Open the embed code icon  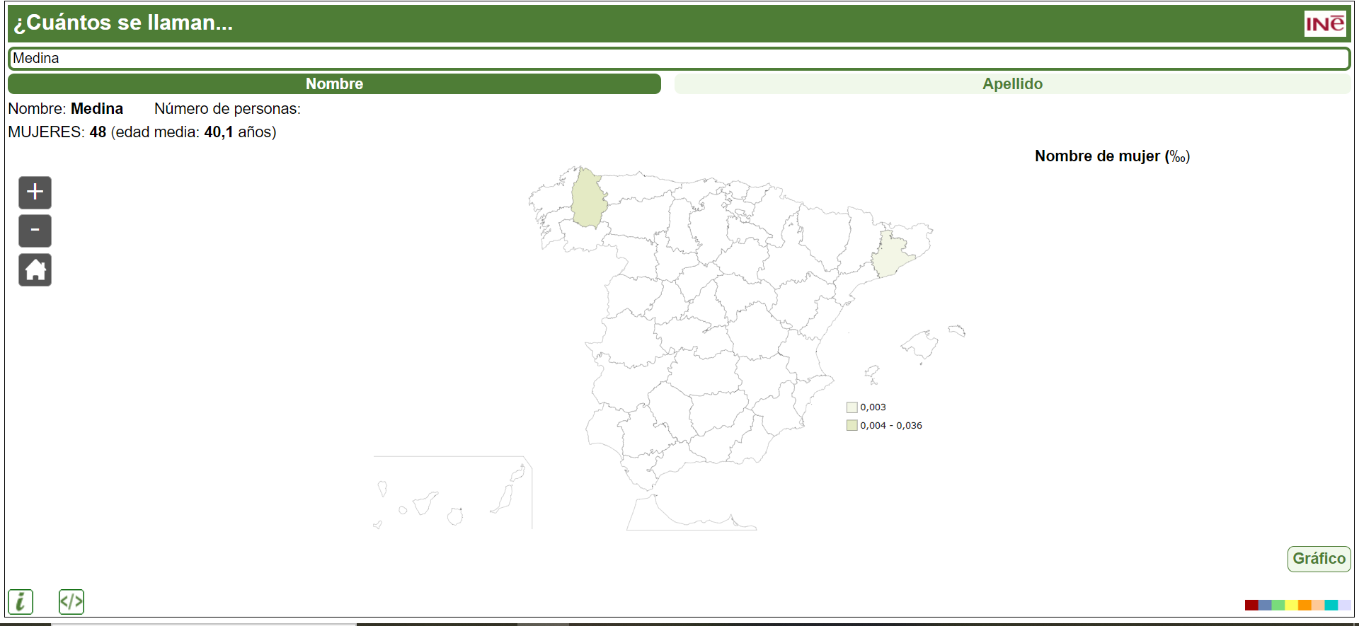pos(71,602)
